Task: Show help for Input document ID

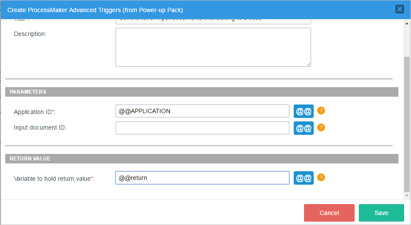Action: tap(321, 127)
